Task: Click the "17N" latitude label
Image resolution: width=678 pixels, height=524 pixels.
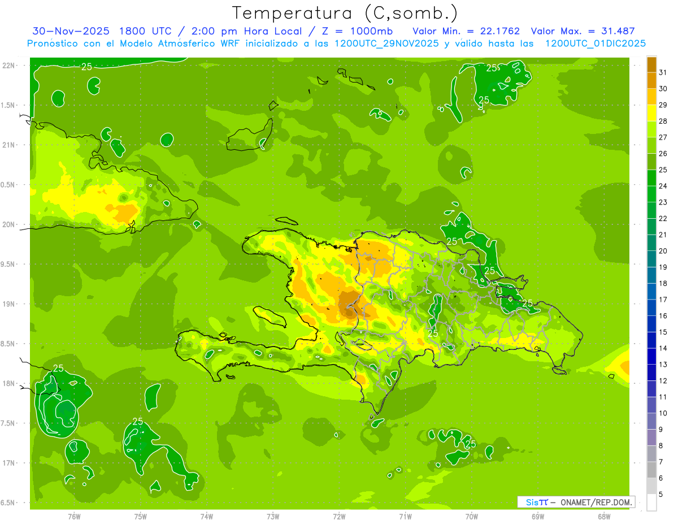Action: (x=8, y=463)
